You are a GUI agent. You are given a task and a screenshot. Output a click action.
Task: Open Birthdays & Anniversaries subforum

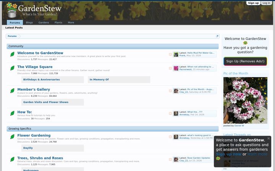point(42,79)
